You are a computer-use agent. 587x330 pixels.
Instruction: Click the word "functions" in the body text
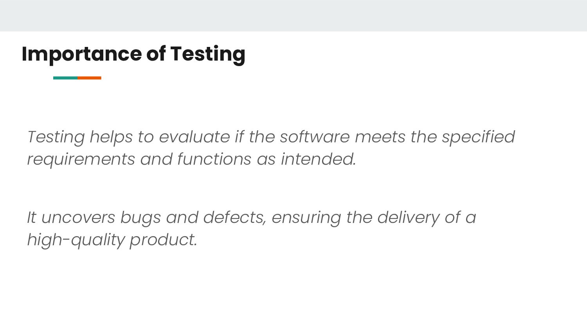coord(214,159)
